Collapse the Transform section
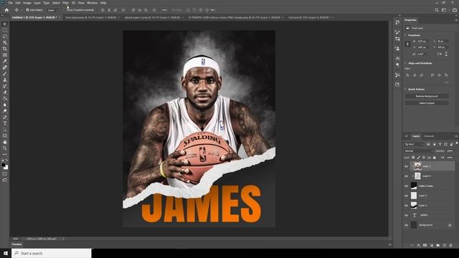This screenshot has height=258, width=459. click(406, 35)
